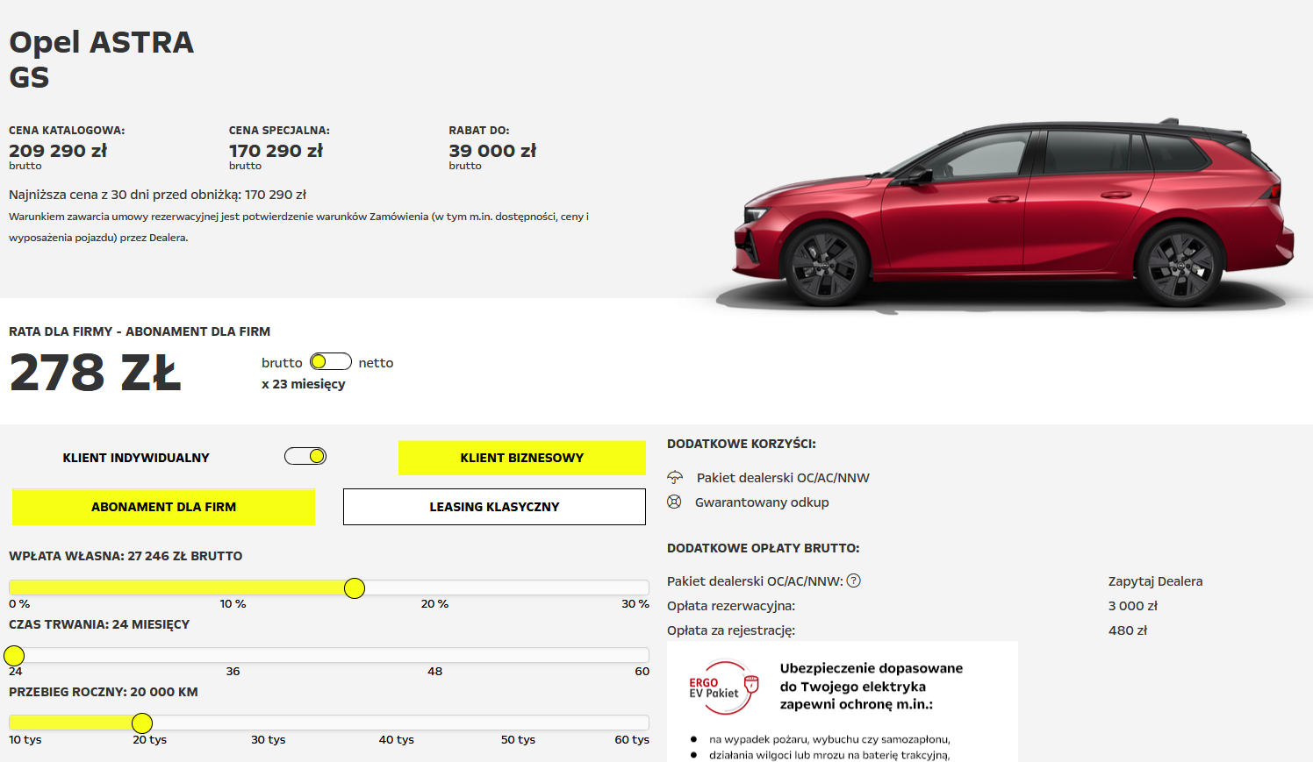Viewport: 1313px width, 762px height.
Task: Click the Gwarantowany odkup benefit text
Action: point(762,502)
